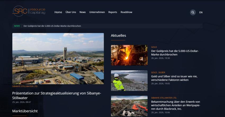The width and height of the screenshot is (225, 117).
Task: Click the SIBANYE-STILLWATER LTD. tag under featured image
Action: click(25, 86)
